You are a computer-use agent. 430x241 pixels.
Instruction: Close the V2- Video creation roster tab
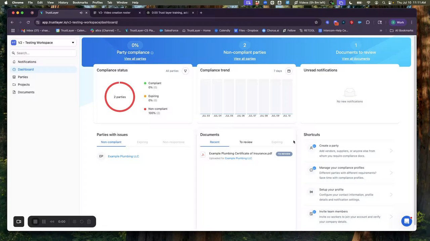tap(140, 13)
